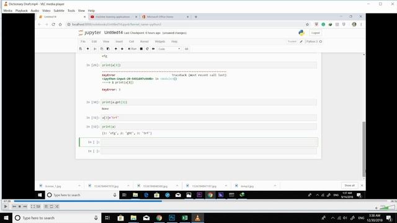
Task: Open VLC Subtitle menu
Action: 59,11
